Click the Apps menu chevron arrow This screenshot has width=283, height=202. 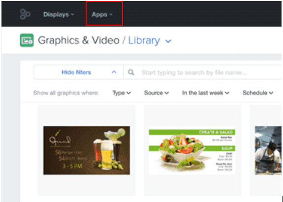point(111,14)
